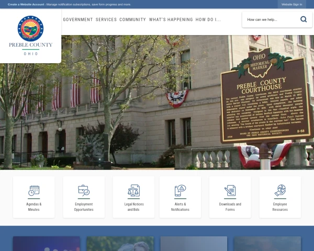Image resolution: width=314 pixels, height=251 pixels.
Task: Open the Agendas & Minutes text link
Action: pos(33,207)
